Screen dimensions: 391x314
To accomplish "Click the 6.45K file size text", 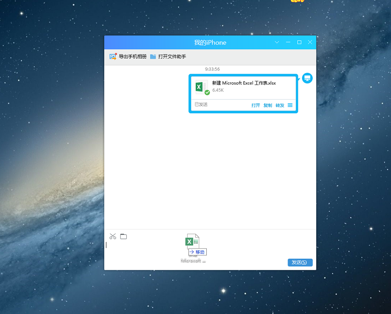I will point(218,90).
